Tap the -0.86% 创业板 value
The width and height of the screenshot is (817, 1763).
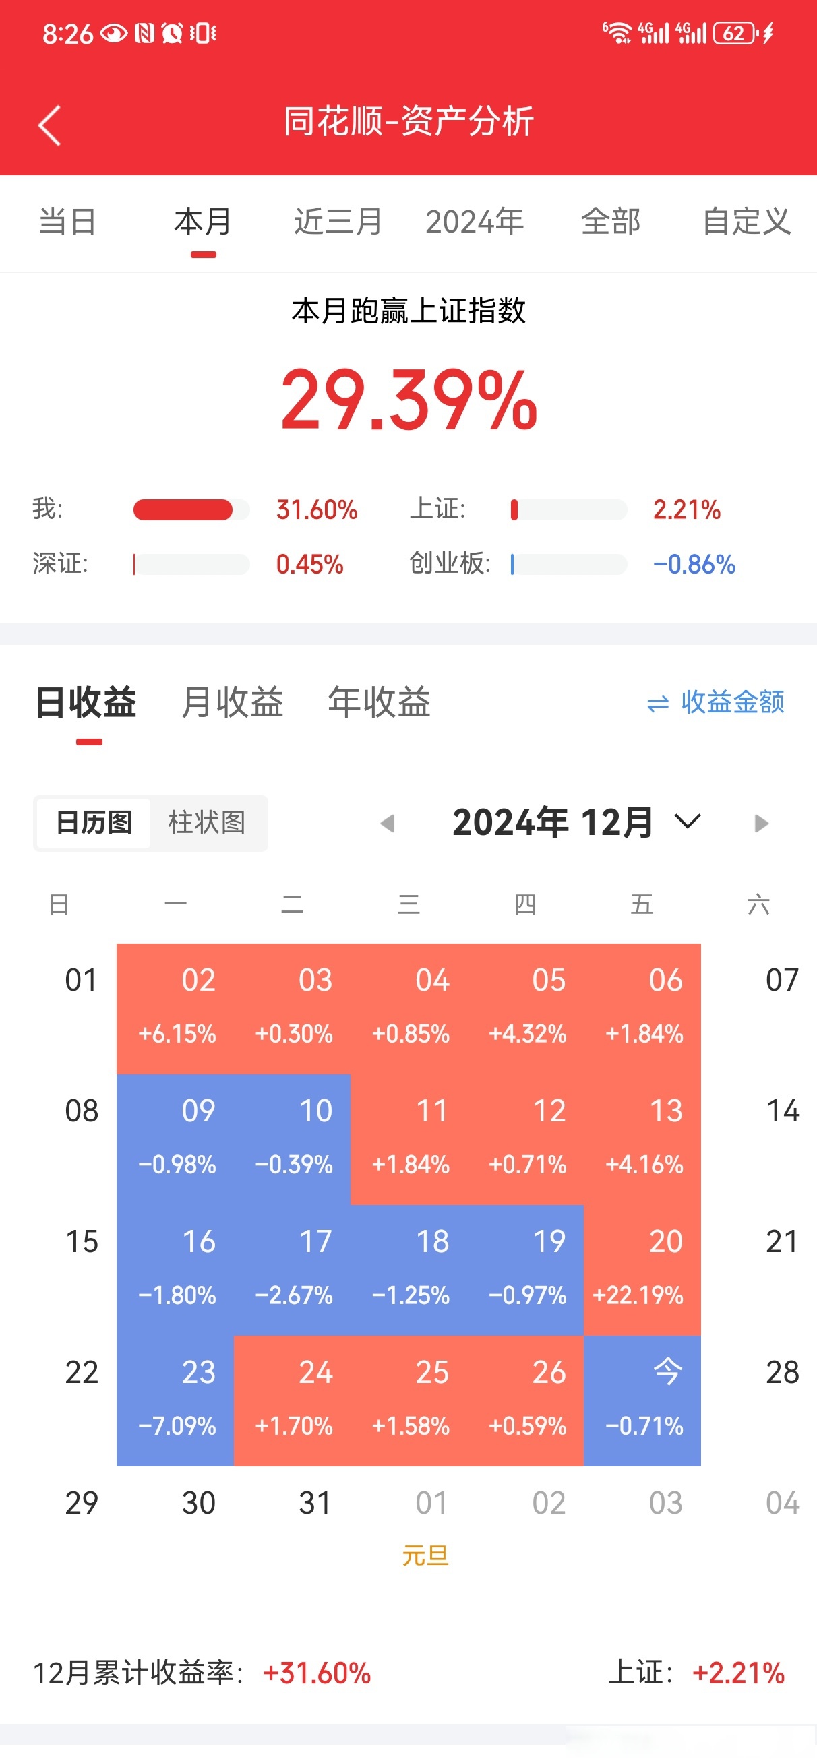[x=694, y=565]
